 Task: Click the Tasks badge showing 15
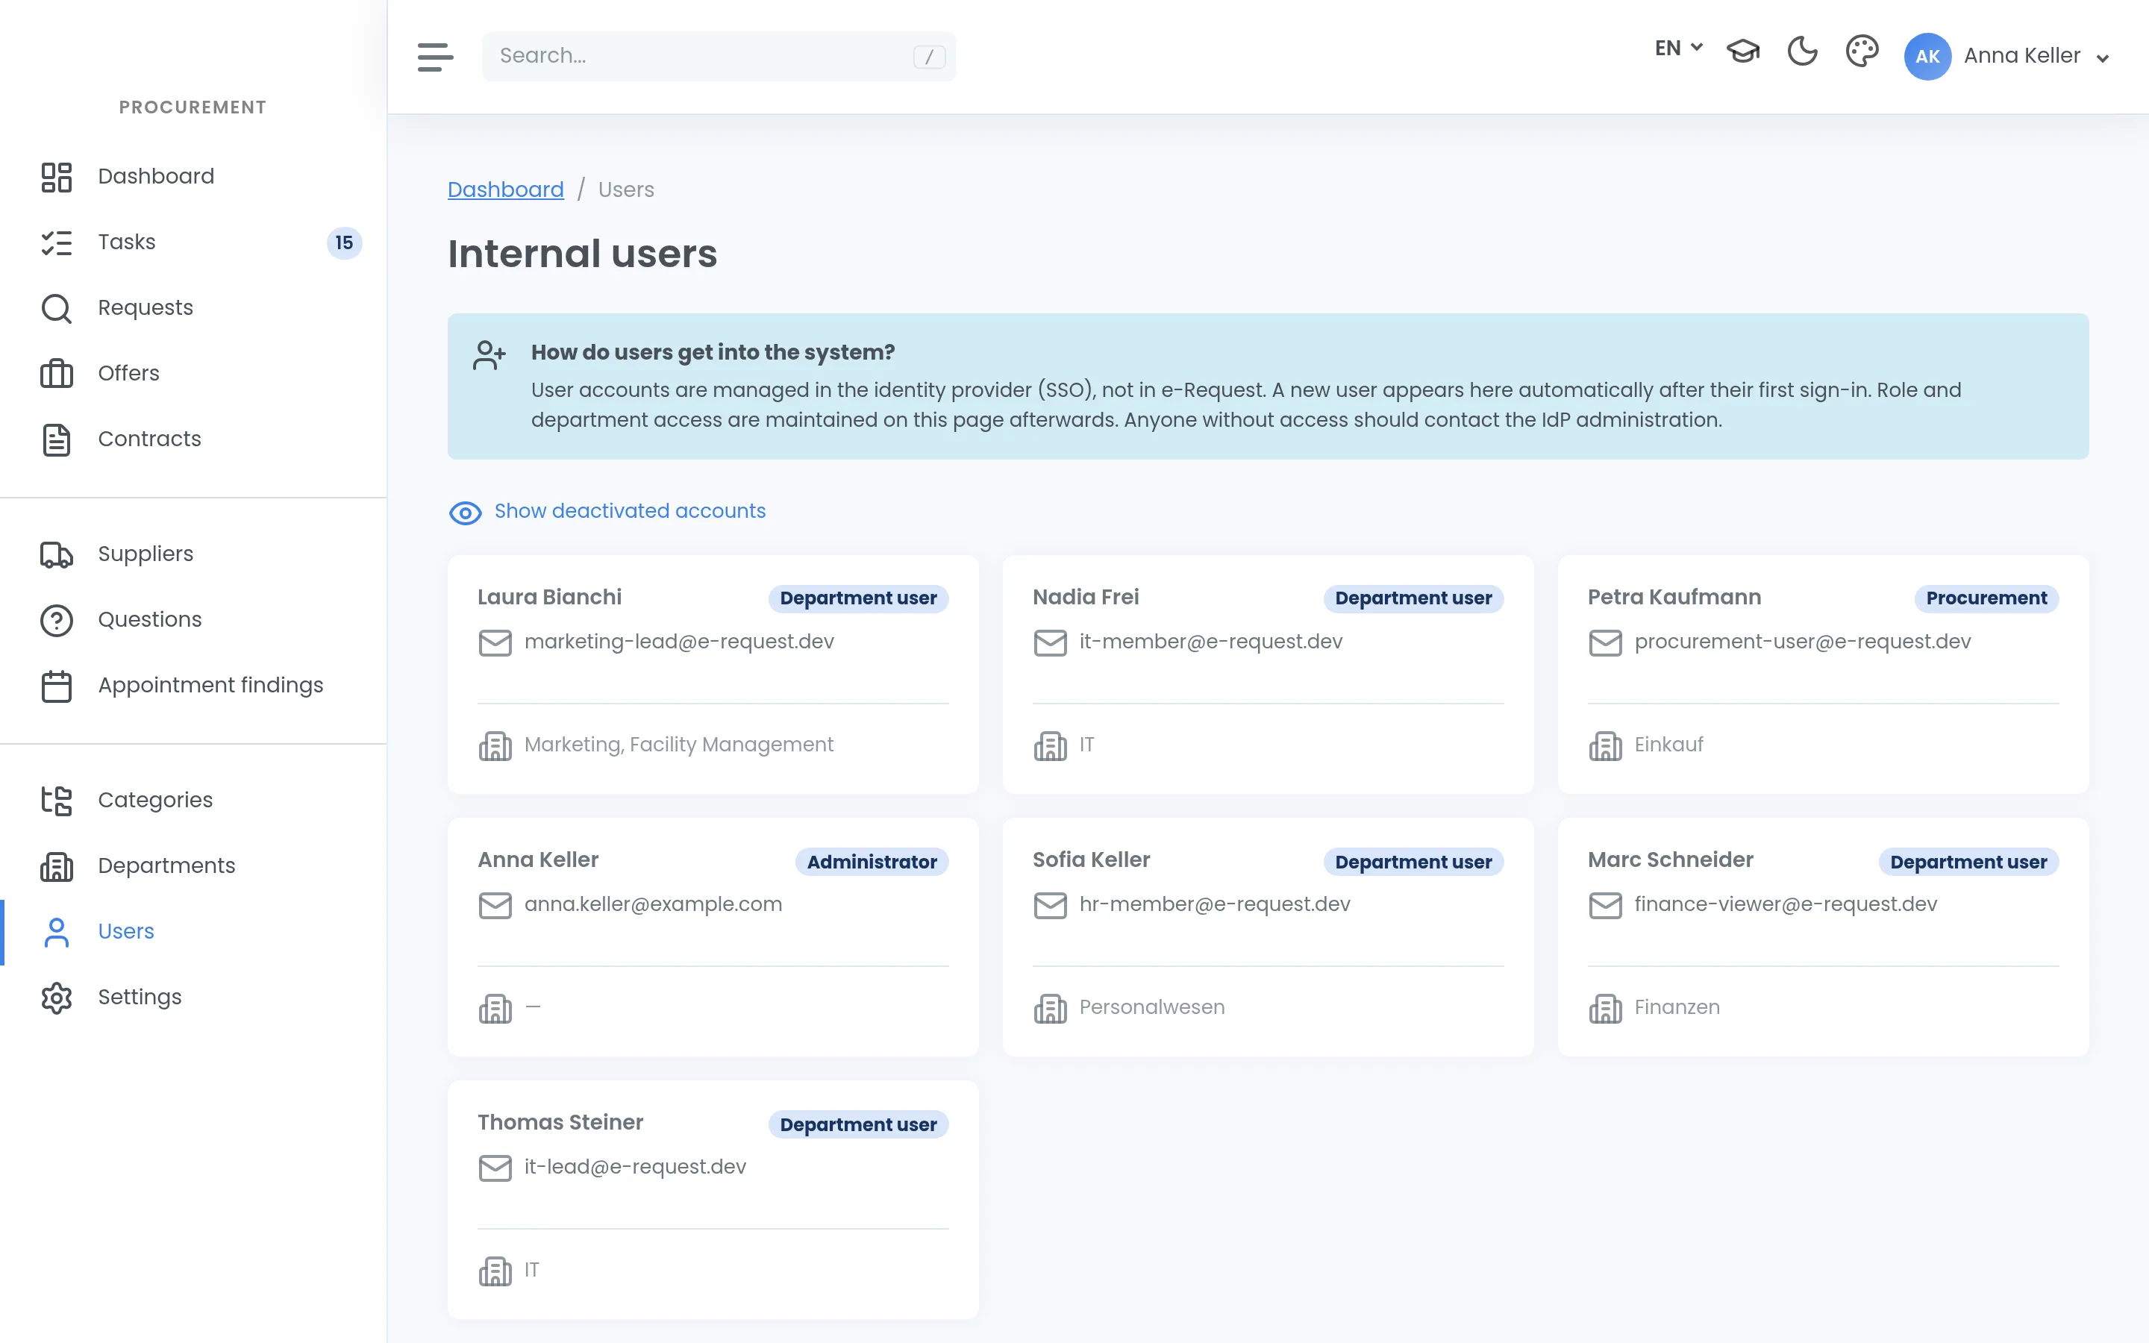pos(345,242)
